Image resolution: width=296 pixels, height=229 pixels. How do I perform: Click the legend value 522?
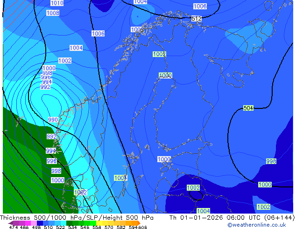pos(60,227)
